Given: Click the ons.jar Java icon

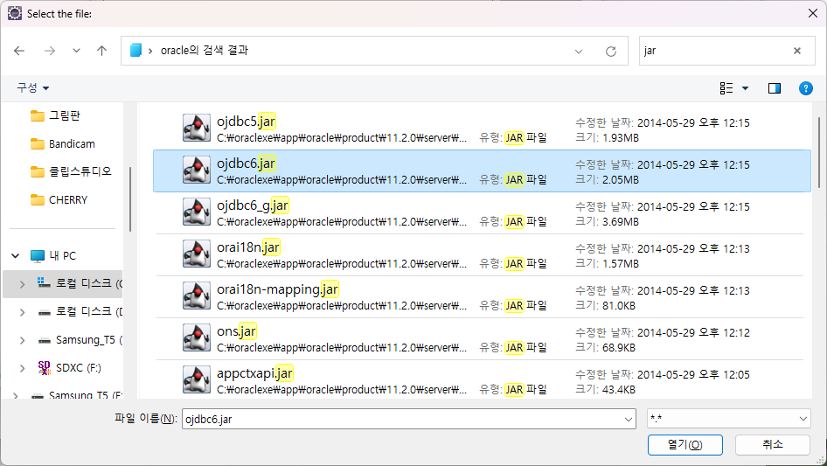Looking at the screenshot, I should click(196, 337).
